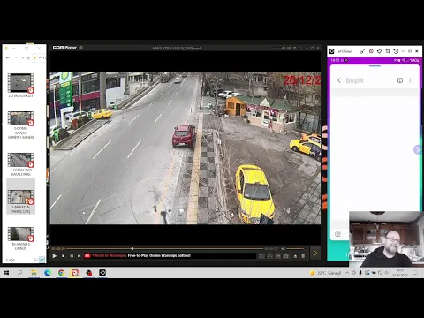This screenshot has width=424, height=318.
Task: Switch File Explorer to large icons view
Action: click(42, 260)
